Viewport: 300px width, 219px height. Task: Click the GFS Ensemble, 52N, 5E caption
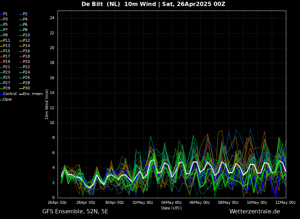[x=75, y=212]
